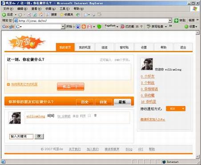Open the 16 条叽歪 link in sidebar
Viewport: 201px width, 165px height.
click(149, 102)
